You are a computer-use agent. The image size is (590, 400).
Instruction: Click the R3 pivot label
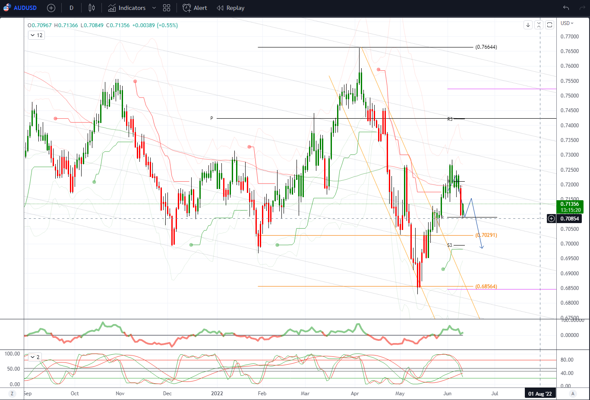(x=450, y=119)
